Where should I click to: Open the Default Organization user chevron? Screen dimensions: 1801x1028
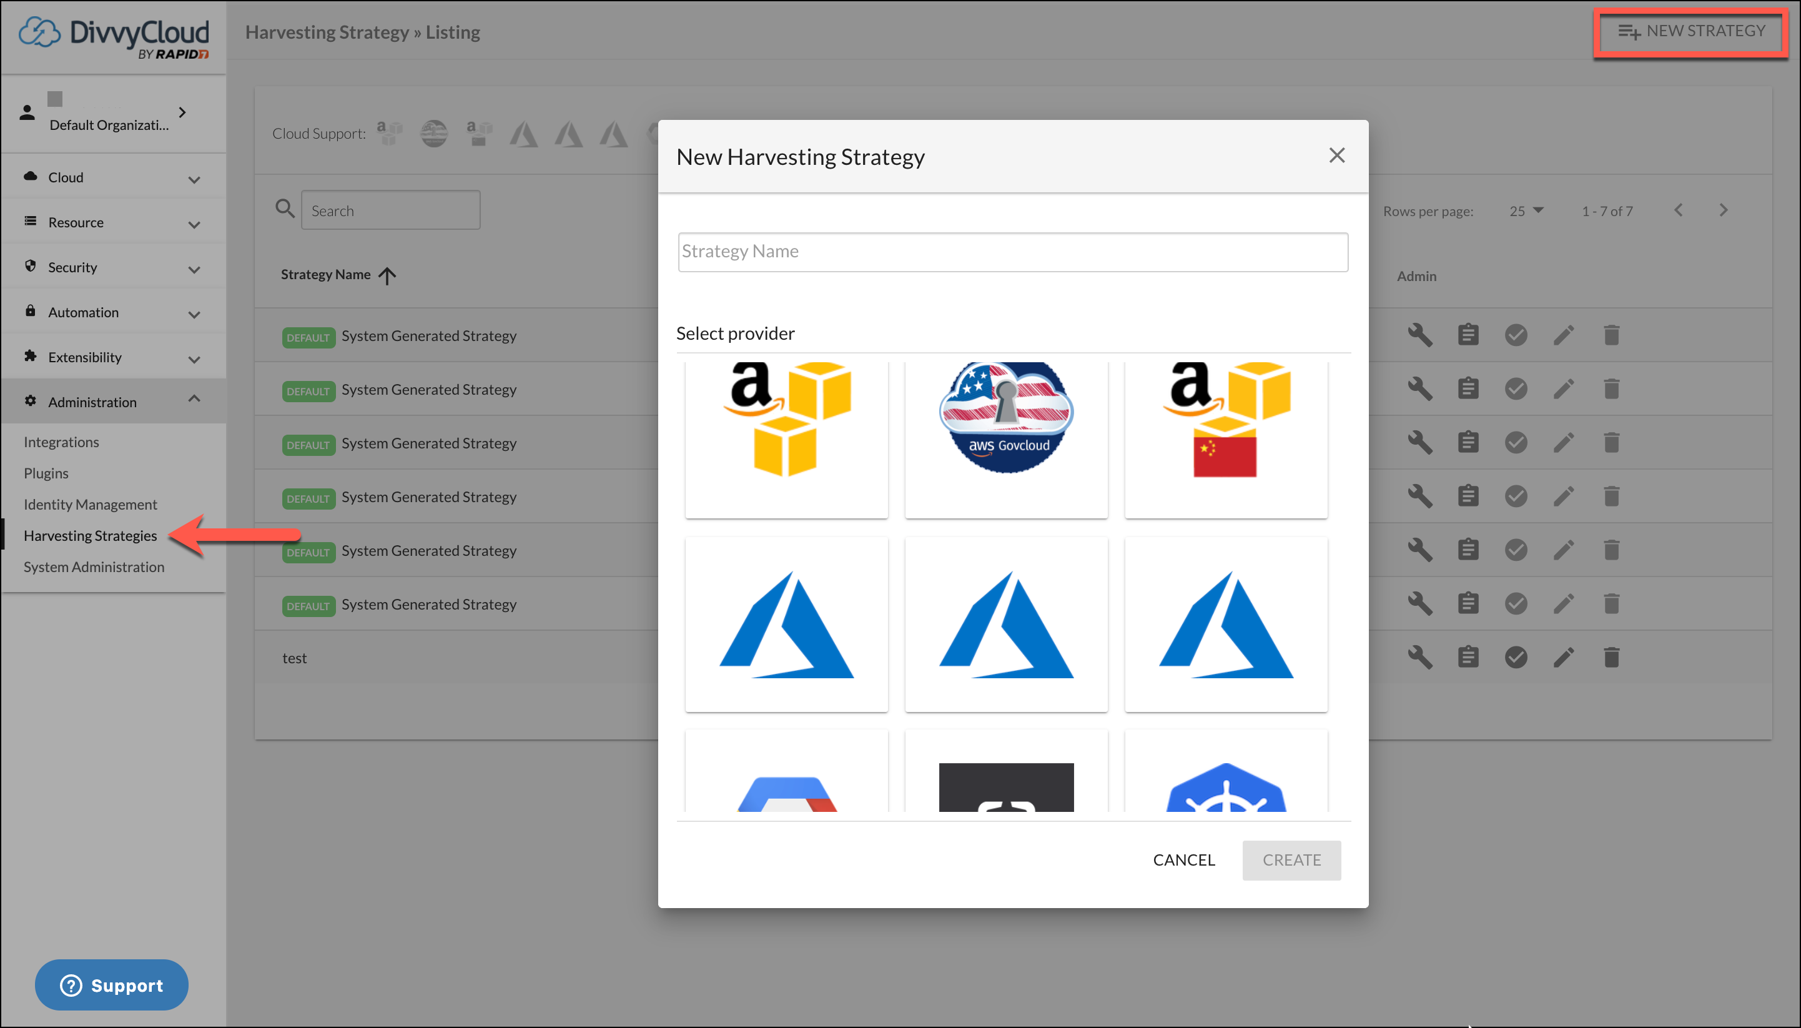[x=182, y=112]
